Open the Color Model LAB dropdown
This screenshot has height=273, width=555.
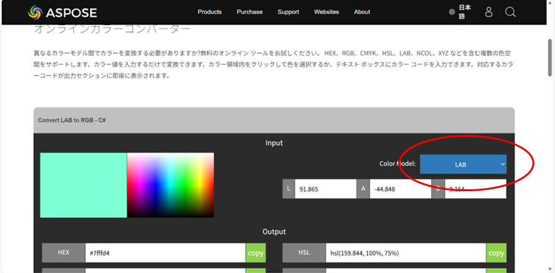[463, 164]
